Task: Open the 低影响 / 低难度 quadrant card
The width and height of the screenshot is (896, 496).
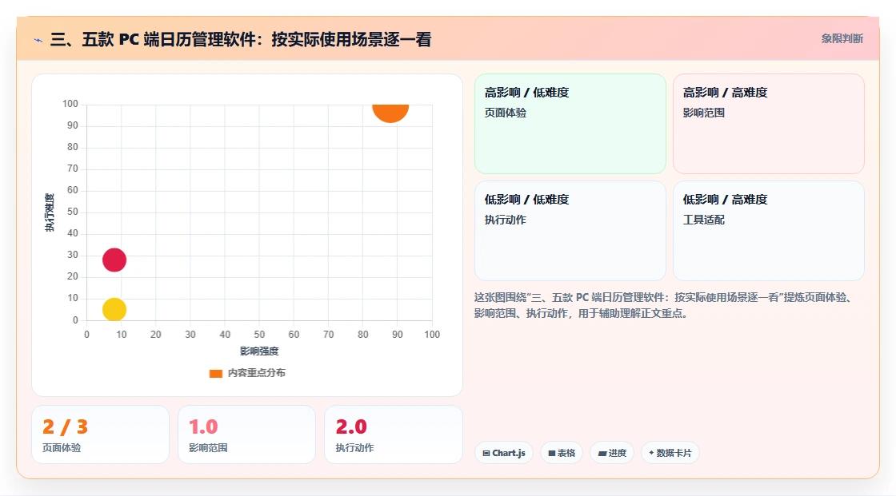Action: pos(570,231)
